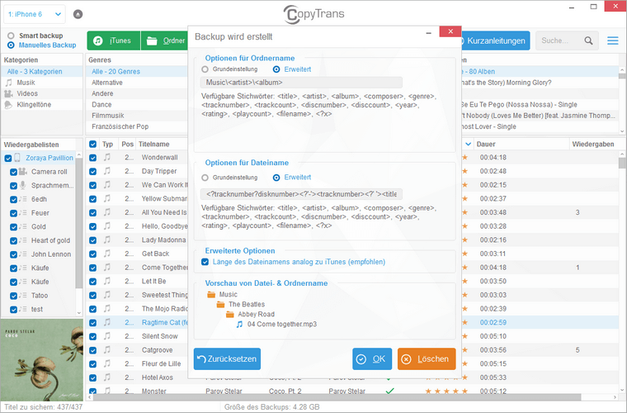The image size is (627, 413).
Task: Click the playlist icon next to John Lennon
Action: (x=23, y=254)
